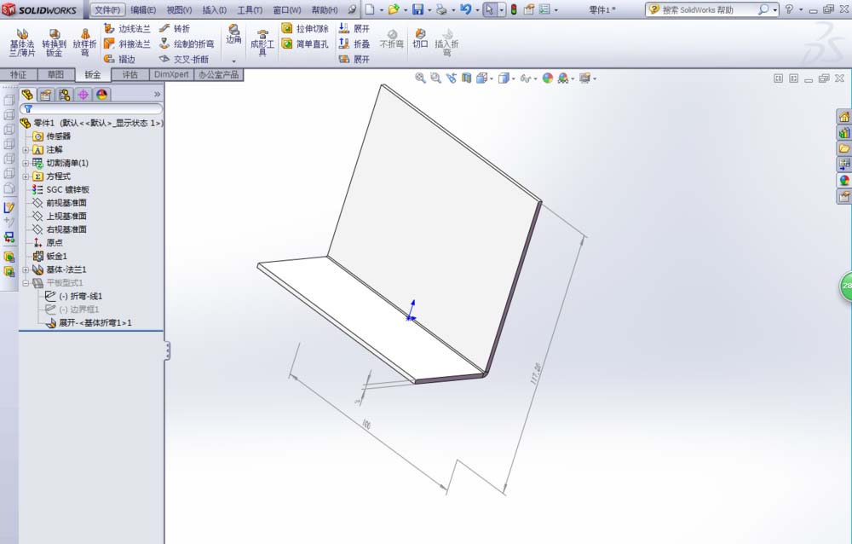Viewport: 852px width, 544px height.
Task: Activate the 绘制的折弯 sketched bend tool
Action: (187, 43)
